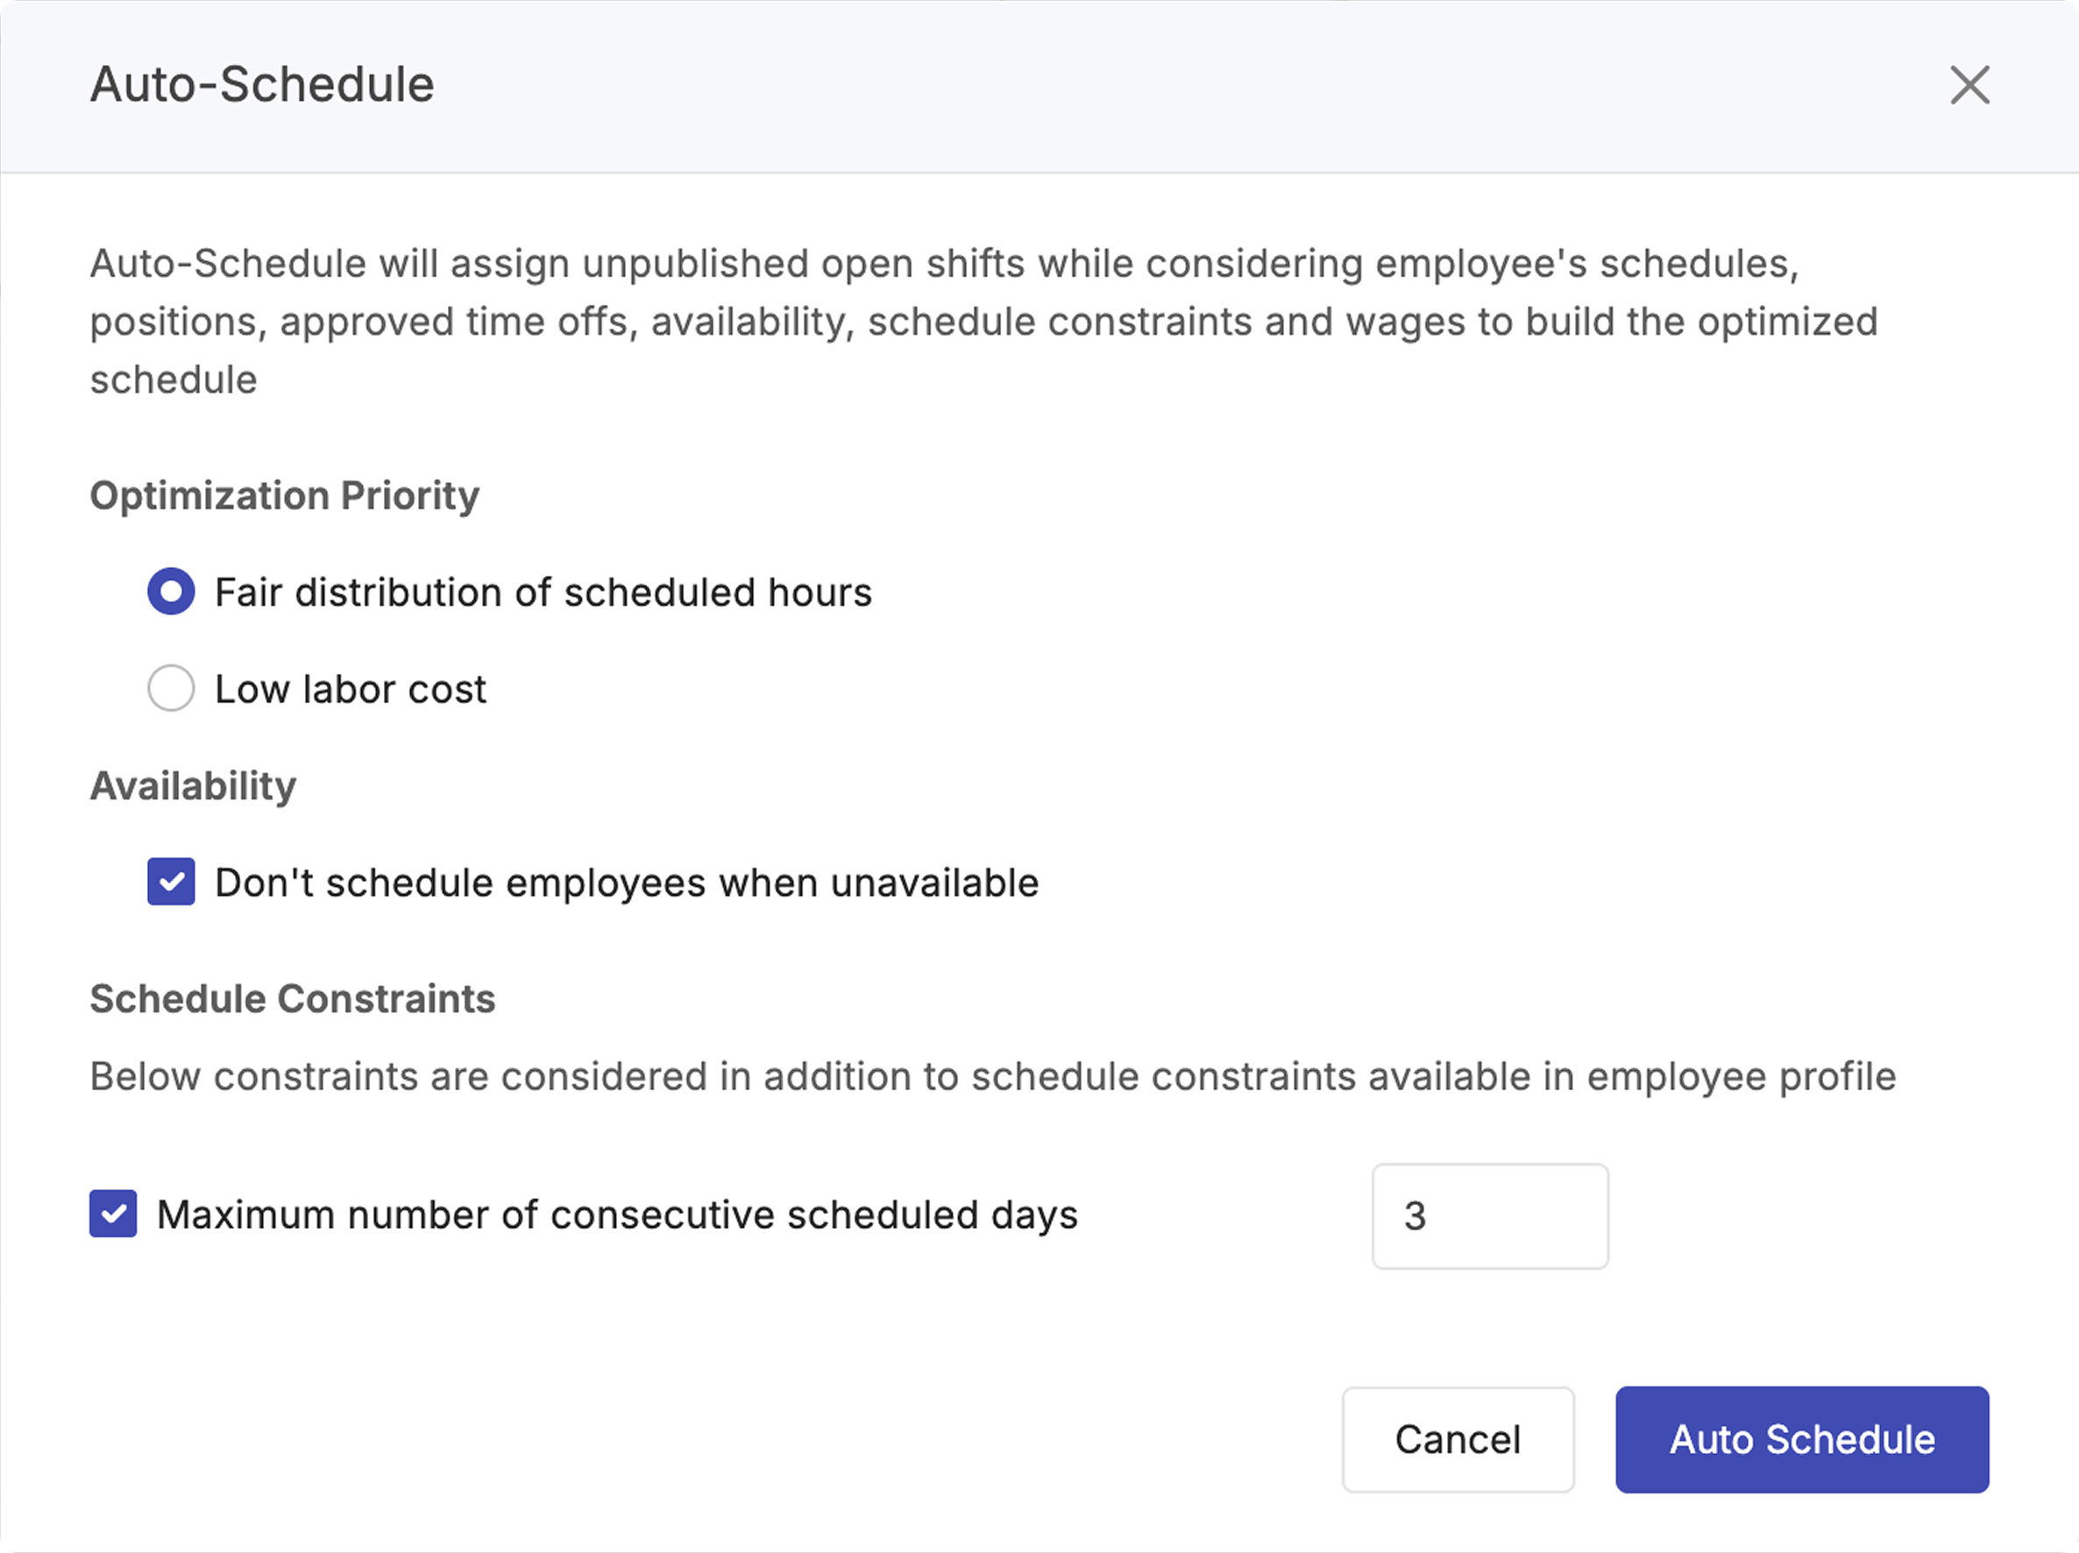Run scheduling with the Auto Schedule button
The image size is (2079, 1553).
(x=1802, y=1439)
